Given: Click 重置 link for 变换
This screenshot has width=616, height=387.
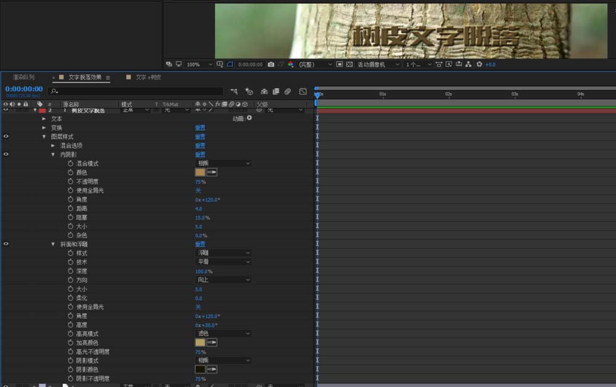Looking at the screenshot, I should coord(200,128).
